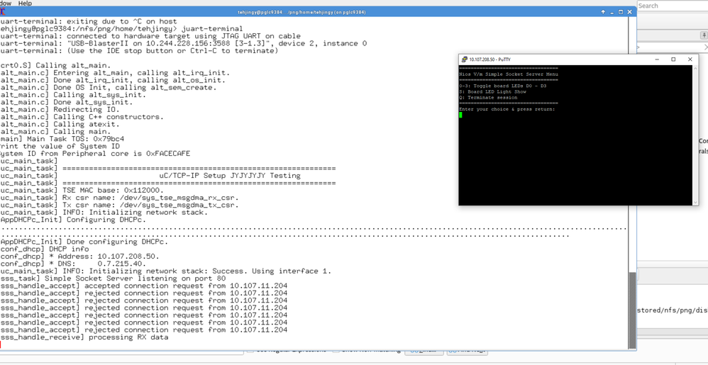Click the 'USB-BlasterII on 10.244.228.156:3588' line
Image resolution: width=708 pixels, height=365 pixels.
click(183, 44)
